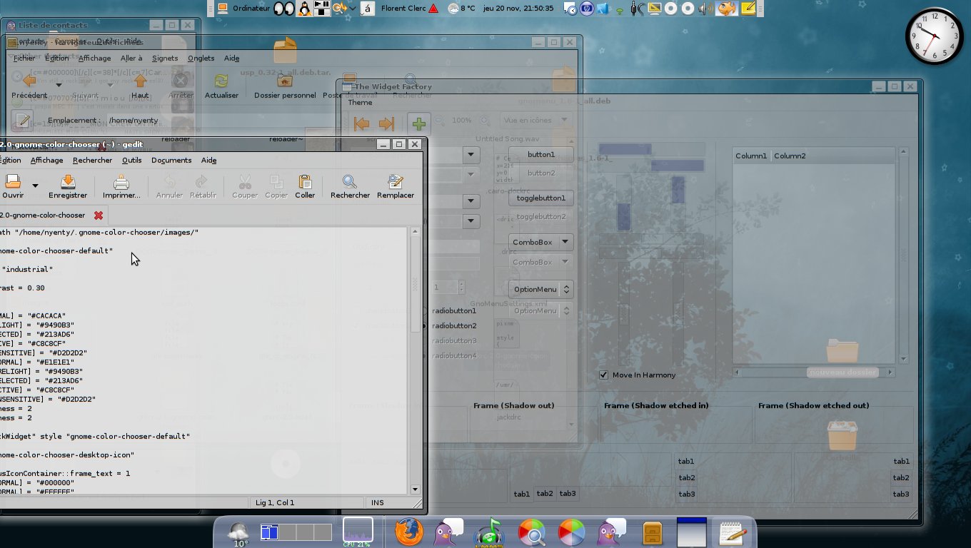Click the Coller clipboard icon in gedit
This screenshot has width=971, height=548.
(305, 181)
